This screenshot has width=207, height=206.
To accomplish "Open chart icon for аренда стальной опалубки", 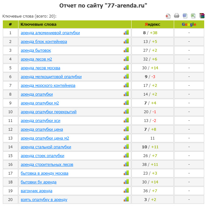I will (x=126, y=146).
